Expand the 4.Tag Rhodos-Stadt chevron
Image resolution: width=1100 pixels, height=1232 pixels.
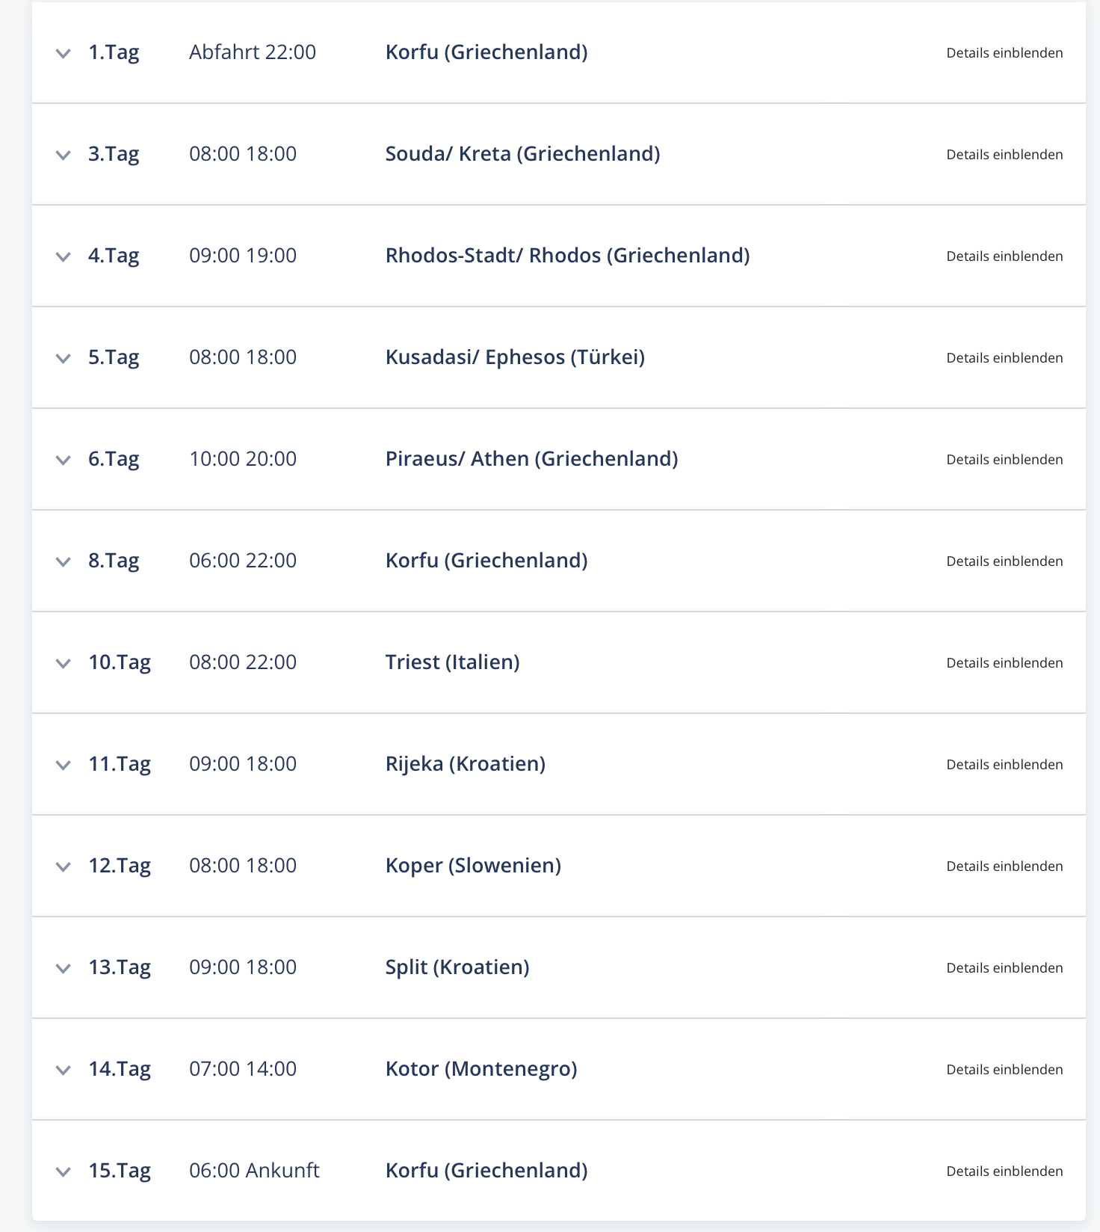pyautogui.click(x=64, y=256)
